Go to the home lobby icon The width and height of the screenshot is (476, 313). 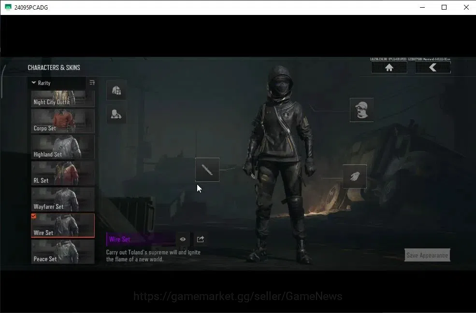pyautogui.click(x=389, y=67)
